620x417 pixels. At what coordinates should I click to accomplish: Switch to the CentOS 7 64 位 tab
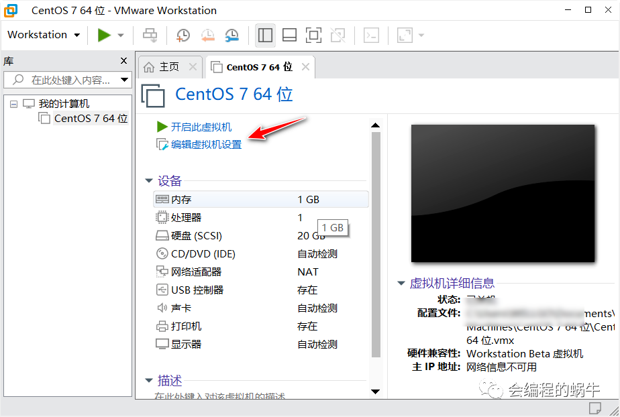coord(260,67)
